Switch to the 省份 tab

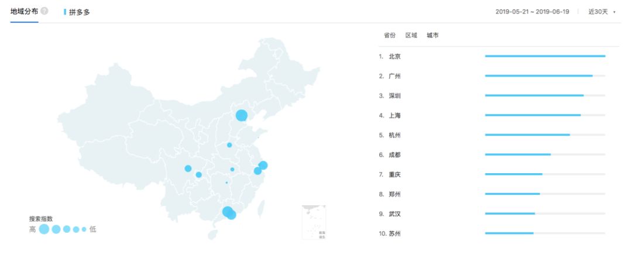click(390, 36)
